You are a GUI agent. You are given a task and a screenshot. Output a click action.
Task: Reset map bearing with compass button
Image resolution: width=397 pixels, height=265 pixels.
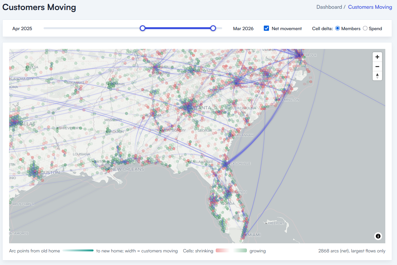[x=377, y=76]
